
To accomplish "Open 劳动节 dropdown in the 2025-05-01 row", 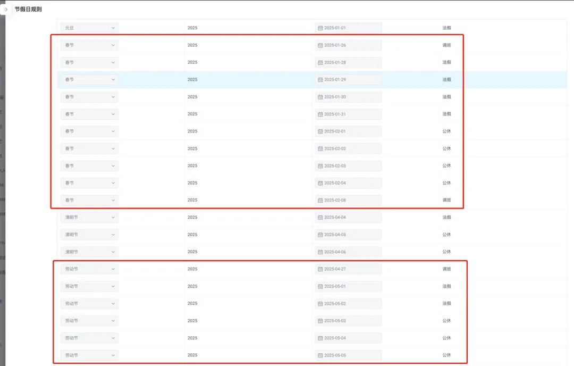I will coord(89,286).
